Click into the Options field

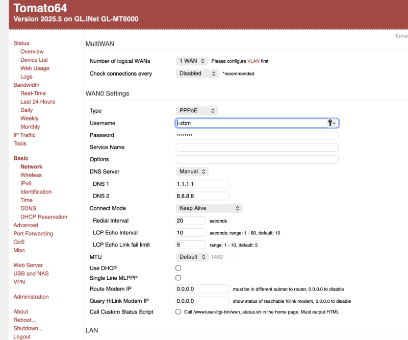coord(257,159)
